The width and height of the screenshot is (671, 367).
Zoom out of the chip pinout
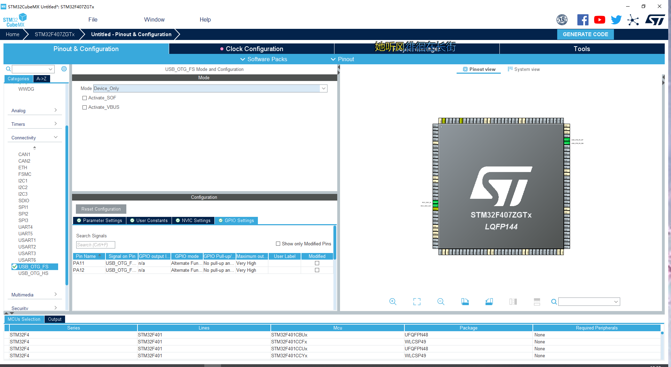point(441,302)
